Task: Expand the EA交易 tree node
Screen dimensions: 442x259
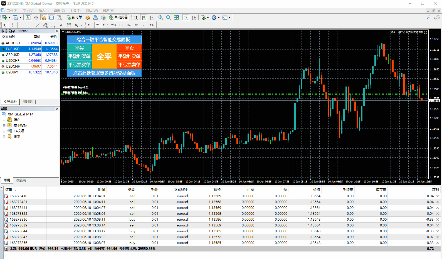Action: click(x=4, y=131)
